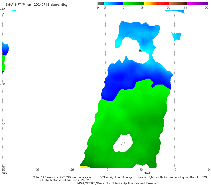Click the brown segment of the wind colorbar

pos(178,3)
